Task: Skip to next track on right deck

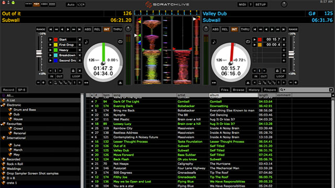Action: click(x=284, y=29)
